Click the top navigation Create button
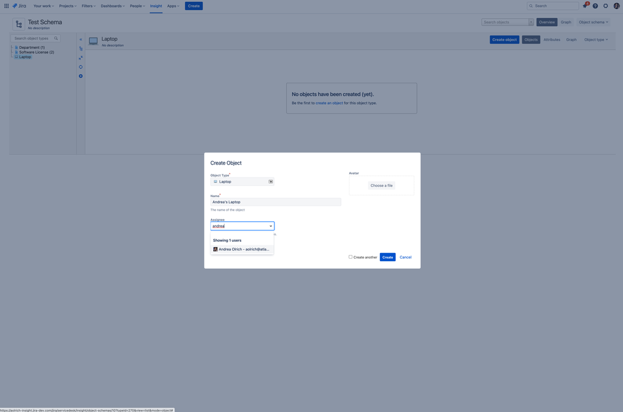Viewport: 623px width, 412px height. tap(193, 6)
